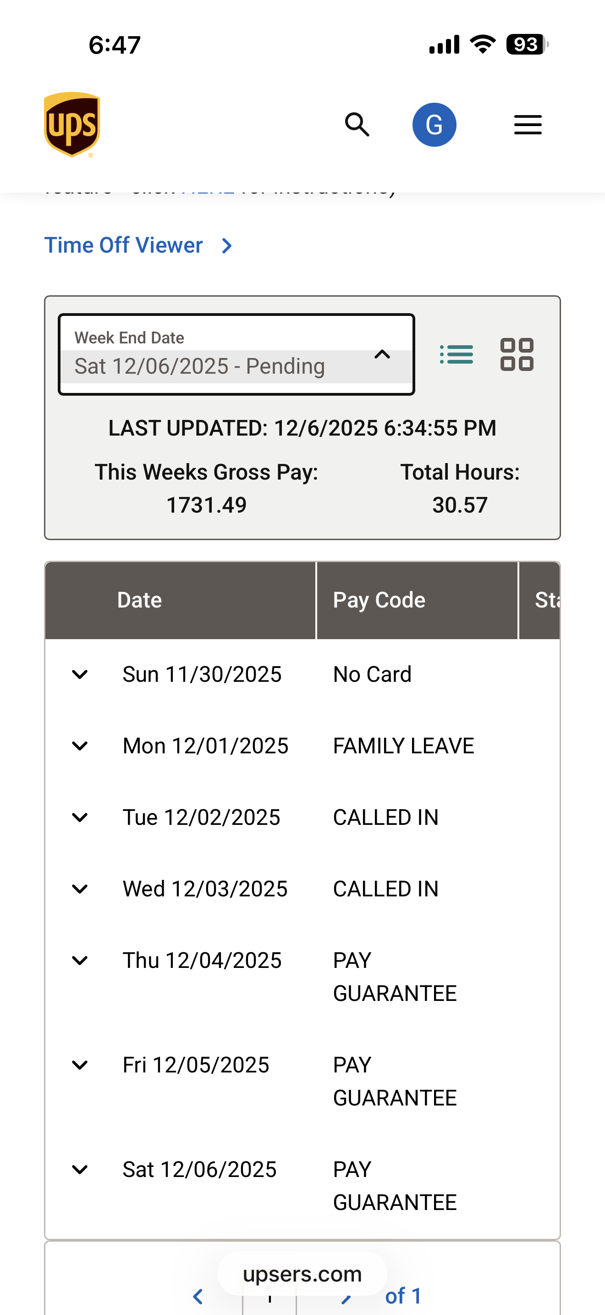Tap the UPS shield logo
This screenshot has height=1315, width=605.
72,125
